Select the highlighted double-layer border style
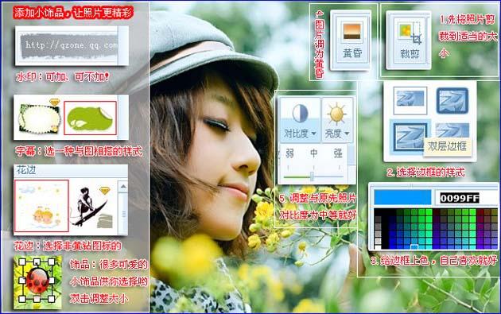Image resolution: width=501 pixels, height=314 pixels. point(410,137)
